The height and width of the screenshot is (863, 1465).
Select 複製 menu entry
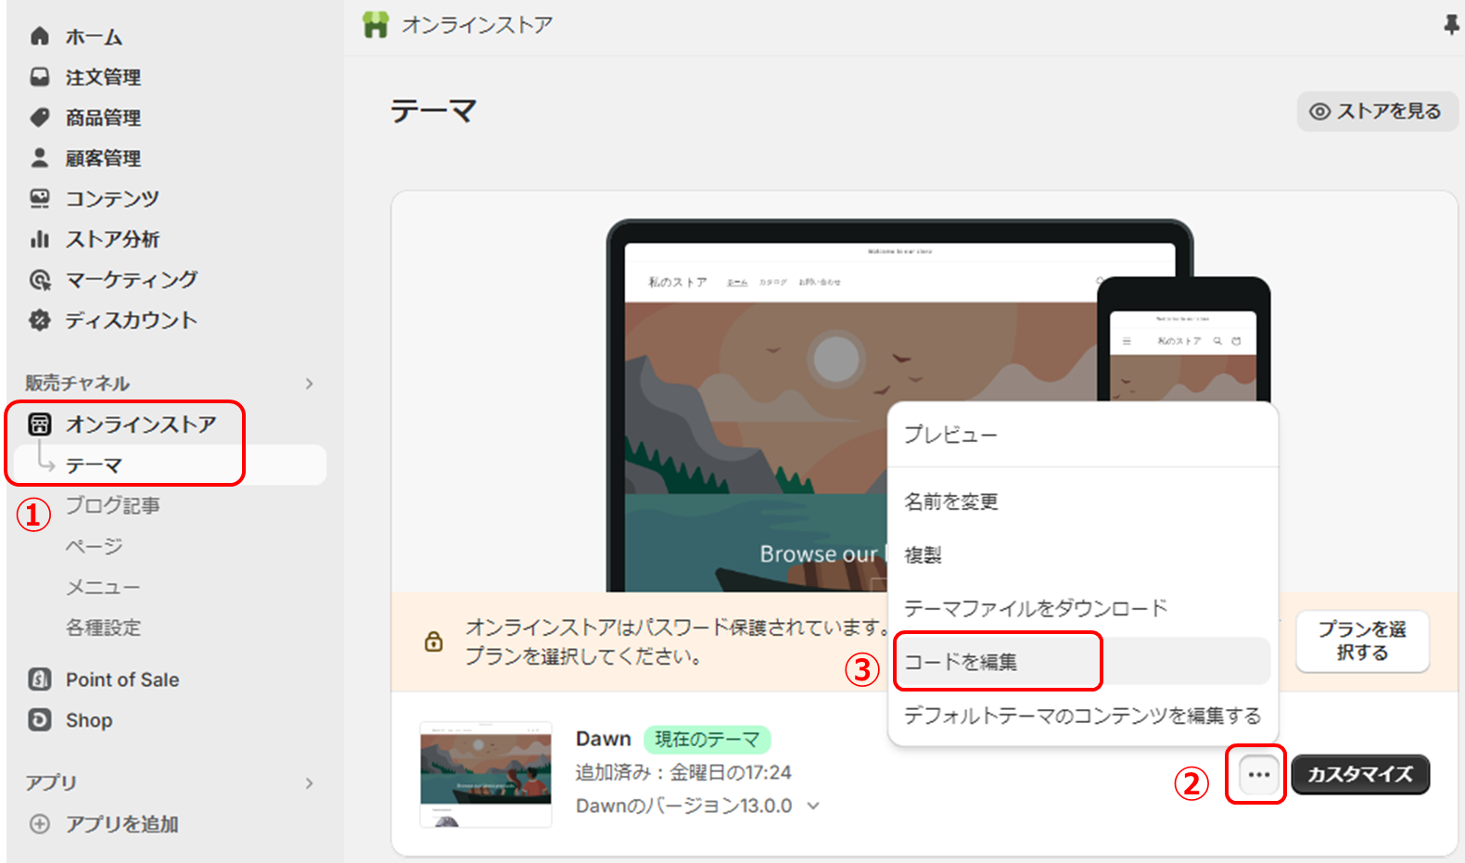click(1082, 555)
